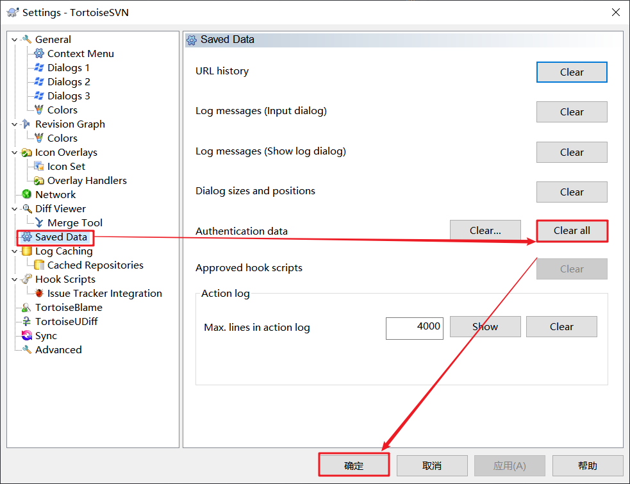This screenshot has width=630, height=484.
Task: Open Dialogs 1 settings page
Action: pos(69,67)
